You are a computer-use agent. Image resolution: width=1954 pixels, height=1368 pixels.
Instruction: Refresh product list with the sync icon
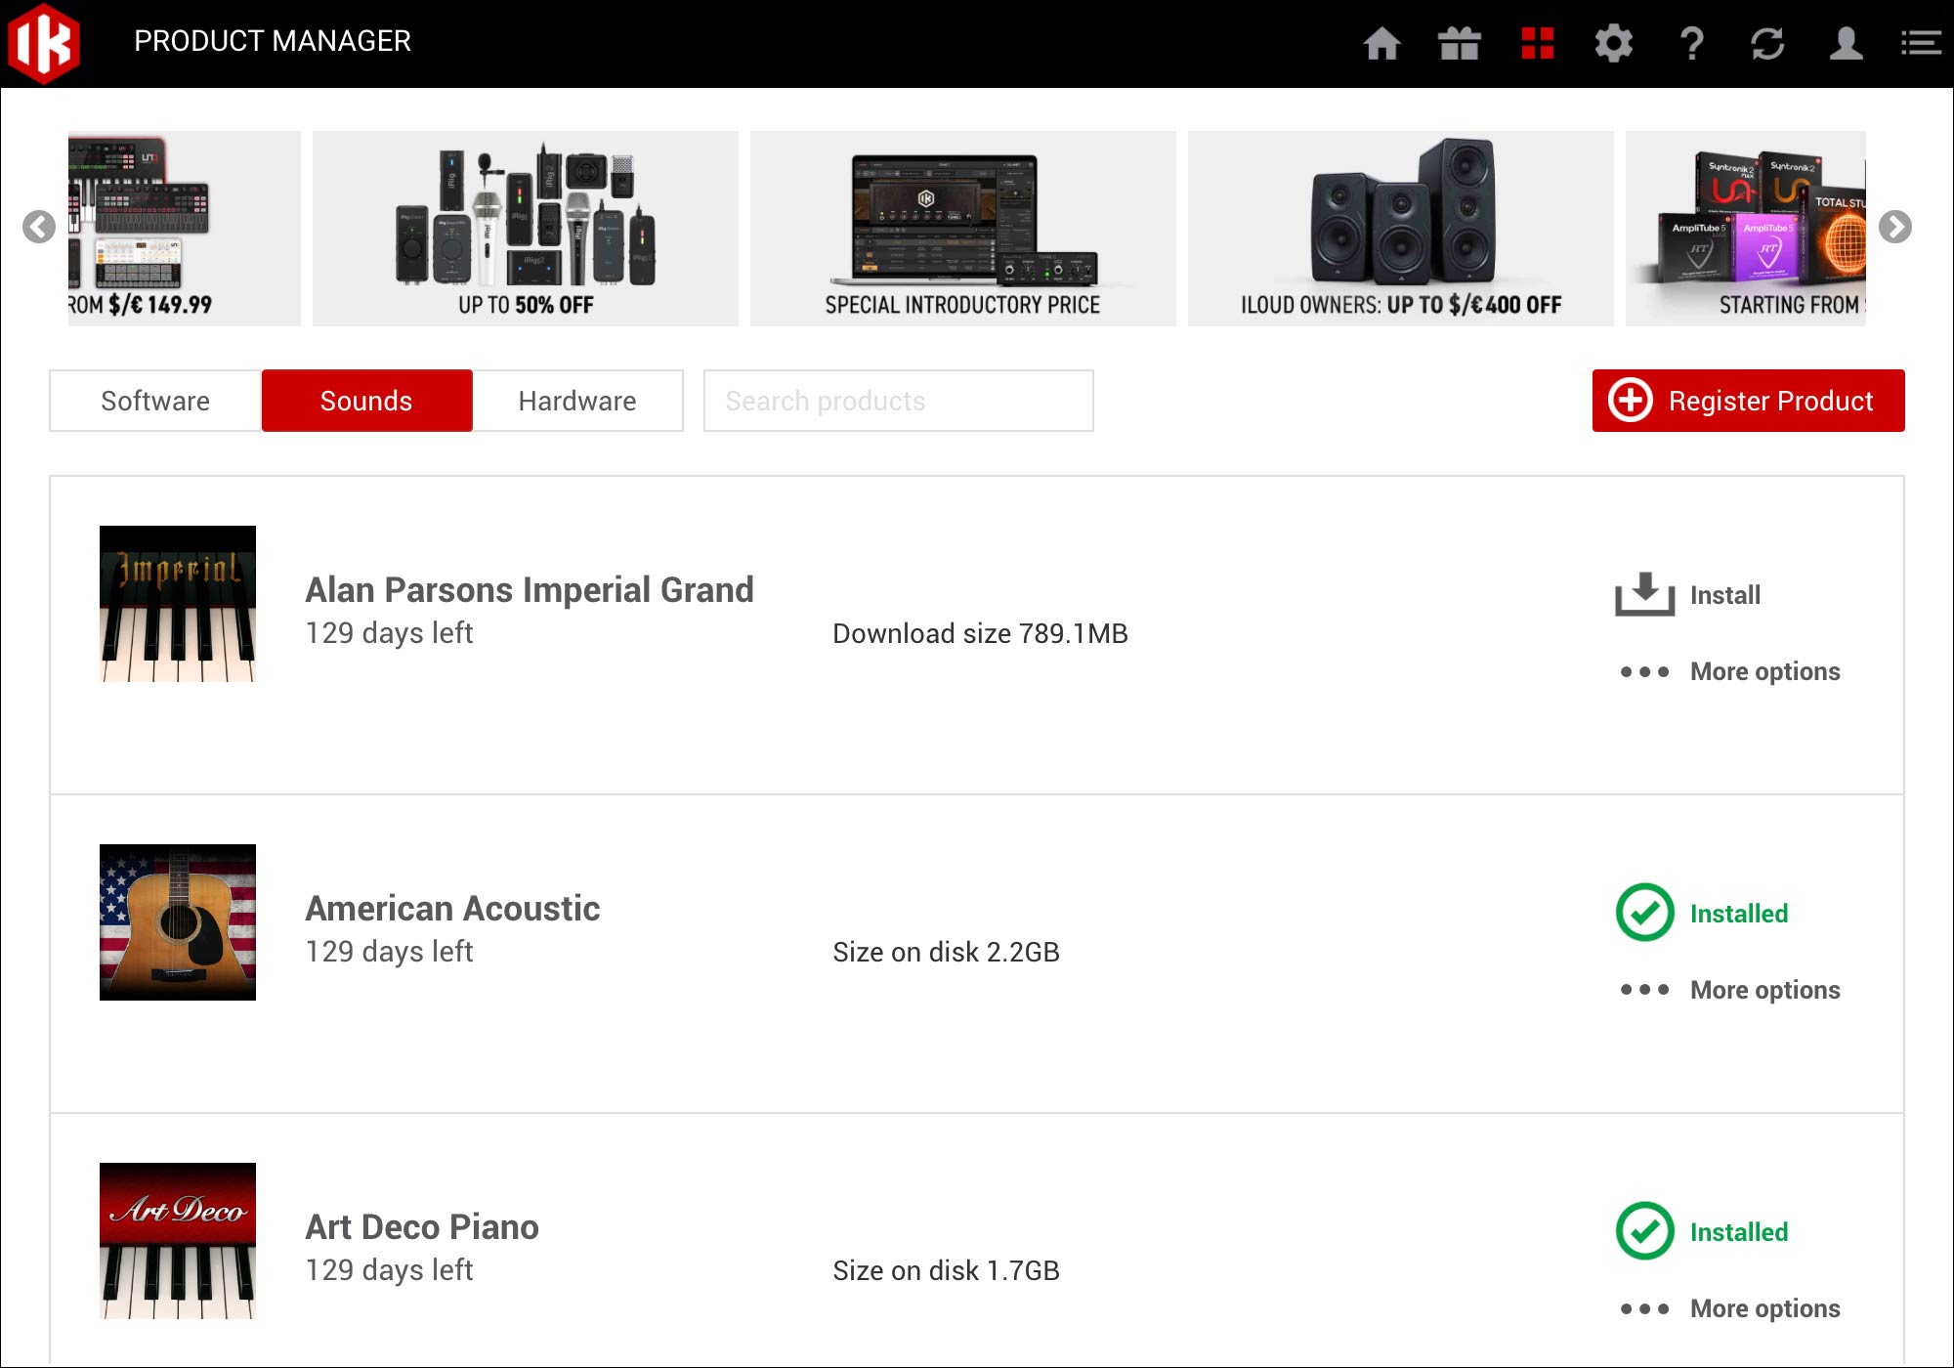pos(1767,43)
